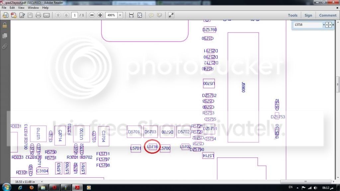Viewport: 340px width, 191px height.
Task: Open the Security lock panel in sidebar
Action: click(5, 25)
